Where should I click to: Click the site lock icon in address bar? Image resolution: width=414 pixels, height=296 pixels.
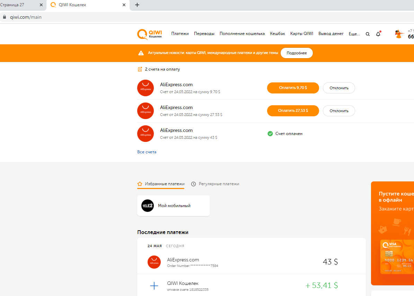pos(5,17)
